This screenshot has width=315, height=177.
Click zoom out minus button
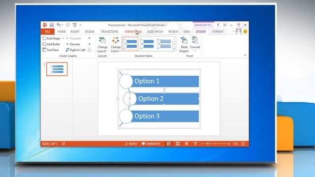[202, 144]
